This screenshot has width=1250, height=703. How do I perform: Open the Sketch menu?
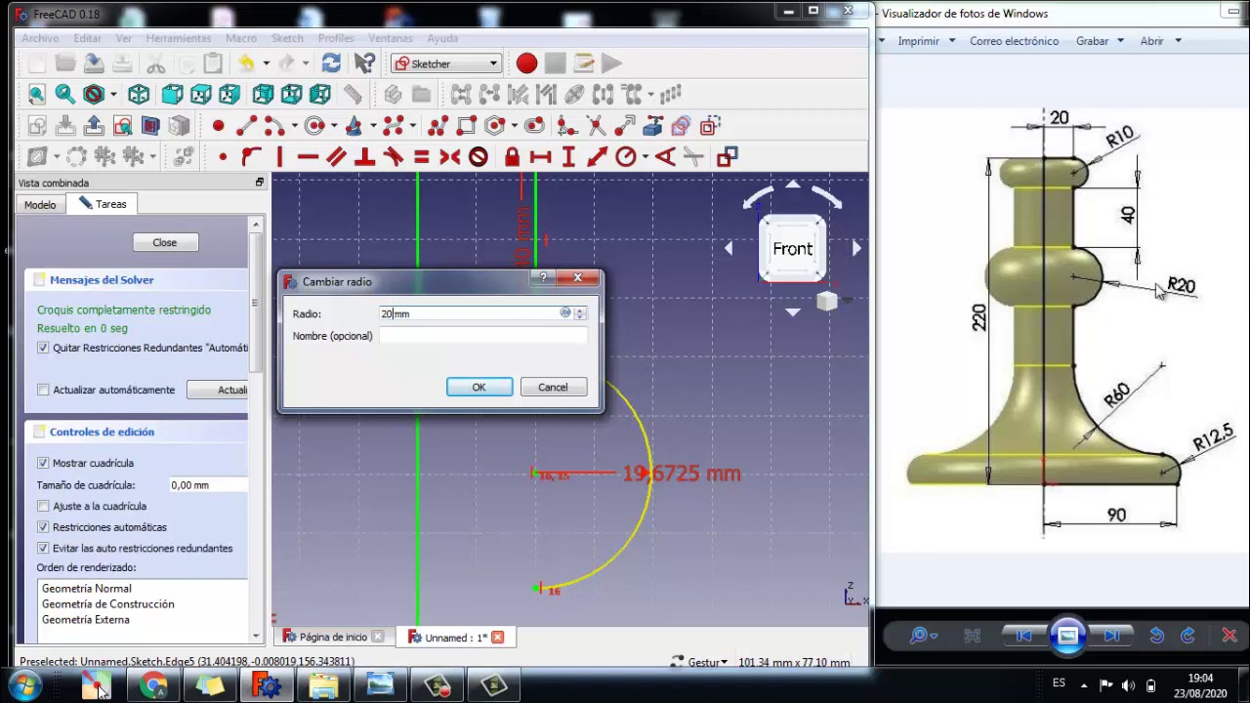(x=287, y=38)
